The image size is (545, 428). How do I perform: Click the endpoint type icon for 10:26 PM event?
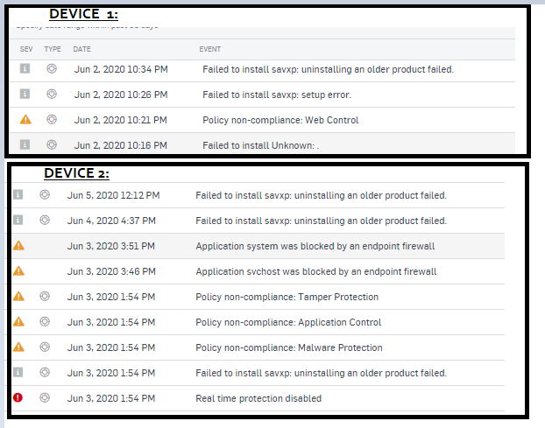pyautogui.click(x=52, y=94)
